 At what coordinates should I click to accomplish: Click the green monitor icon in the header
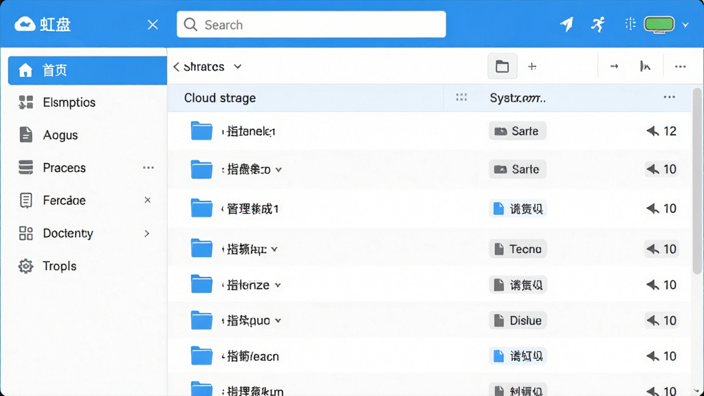(x=659, y=25)
